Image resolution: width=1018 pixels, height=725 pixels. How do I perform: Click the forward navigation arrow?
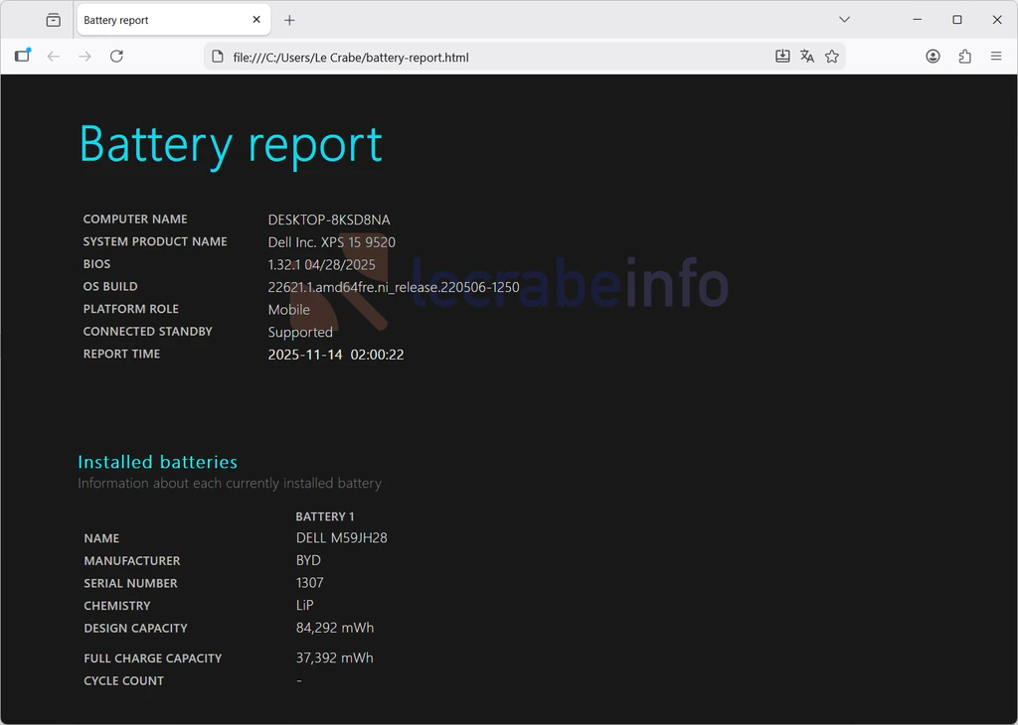click(85, 57)
